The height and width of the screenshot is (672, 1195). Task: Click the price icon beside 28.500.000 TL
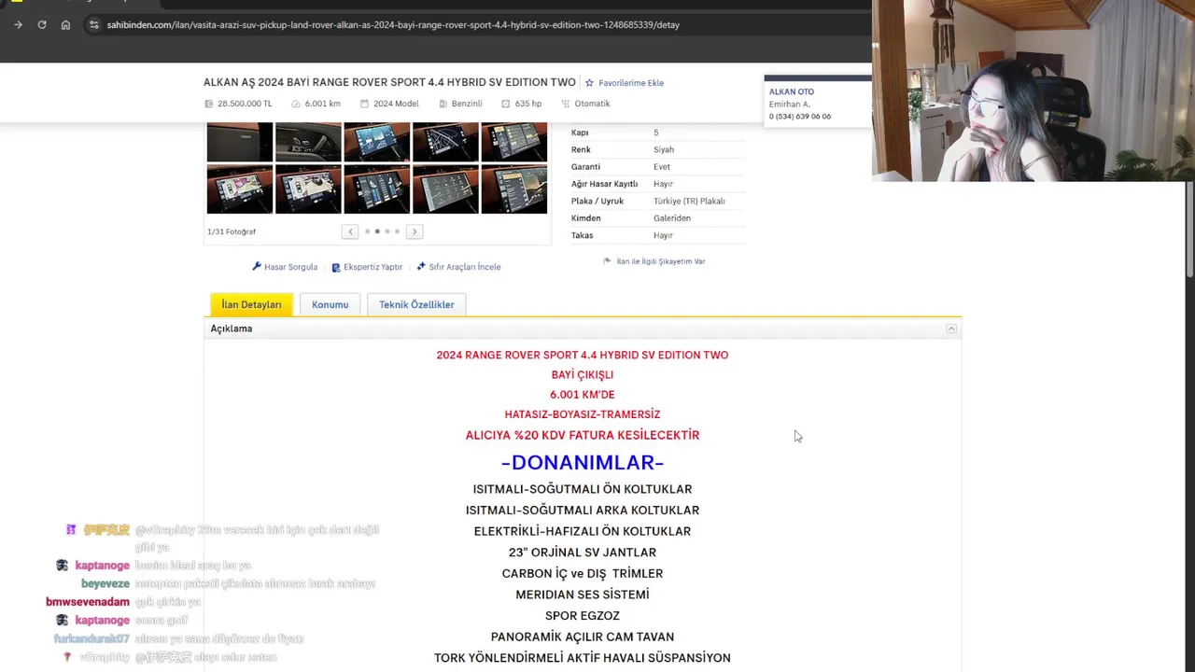coord(209,104)
